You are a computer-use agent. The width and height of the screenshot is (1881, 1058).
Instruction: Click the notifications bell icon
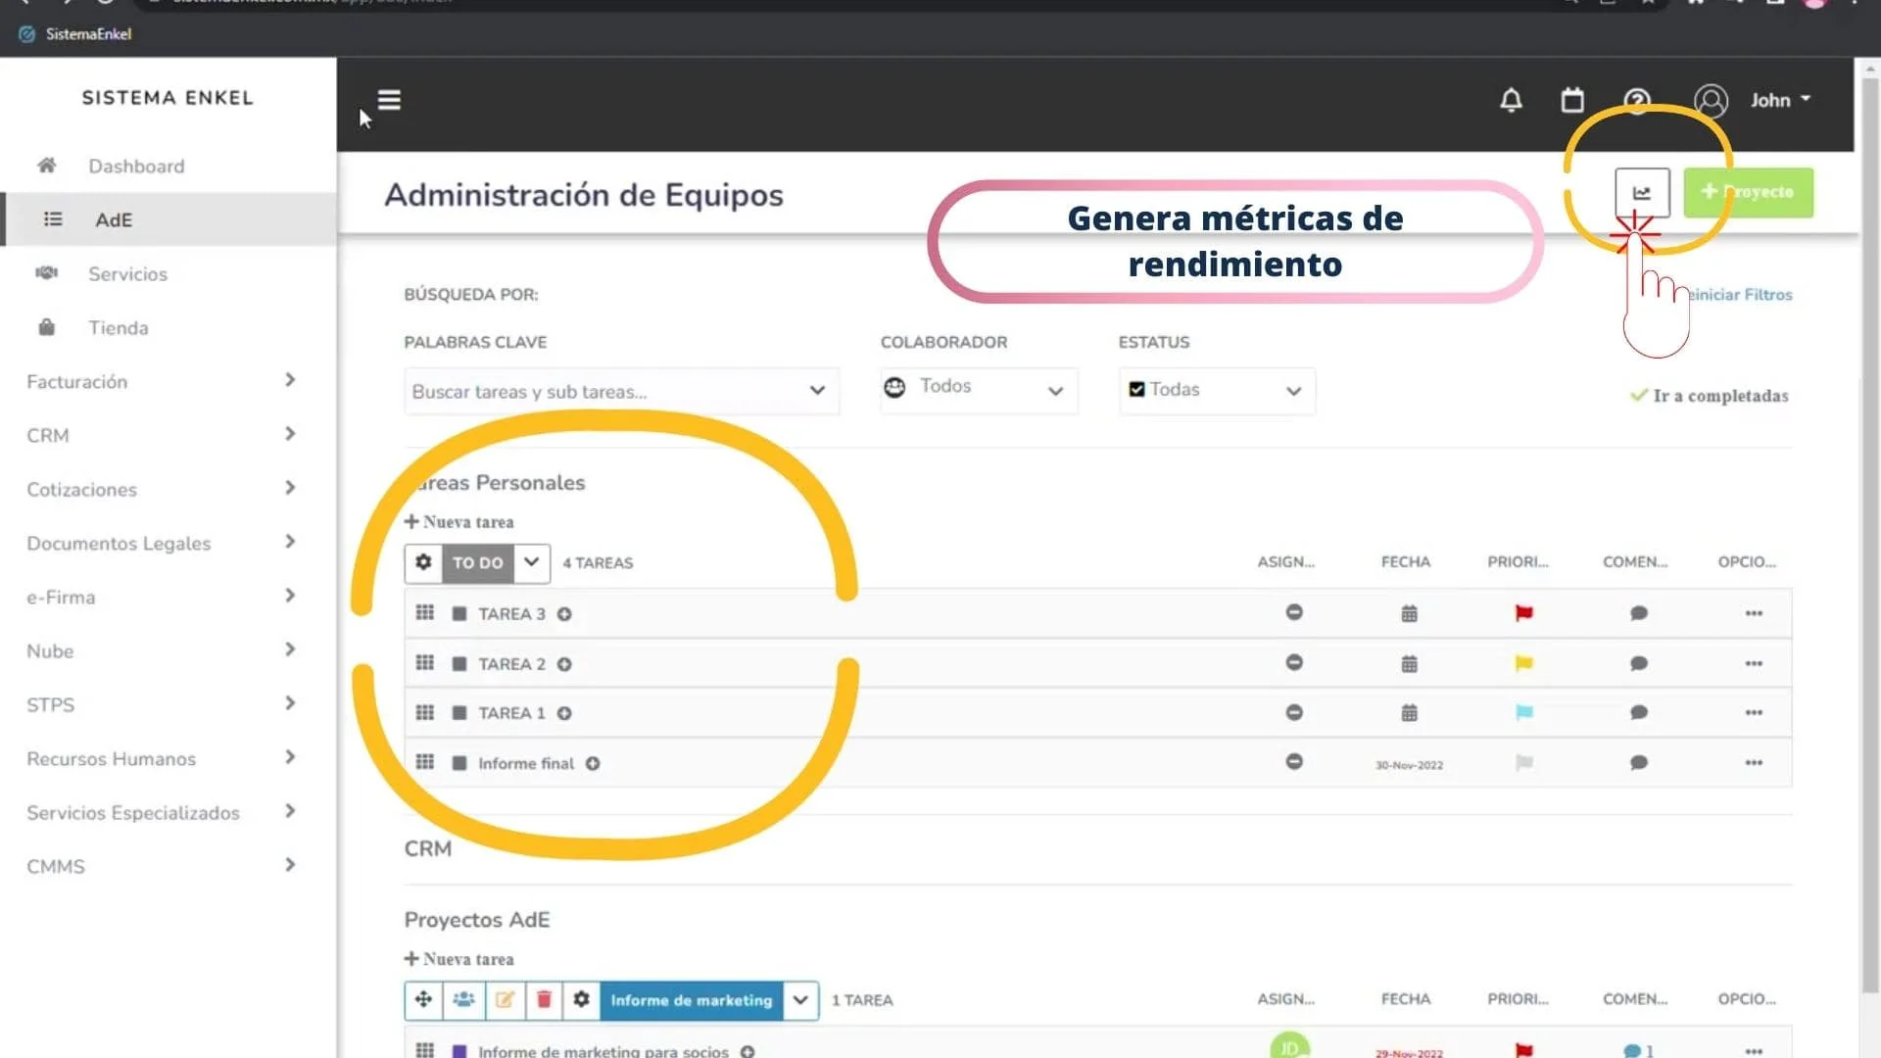coord(1511,100)
